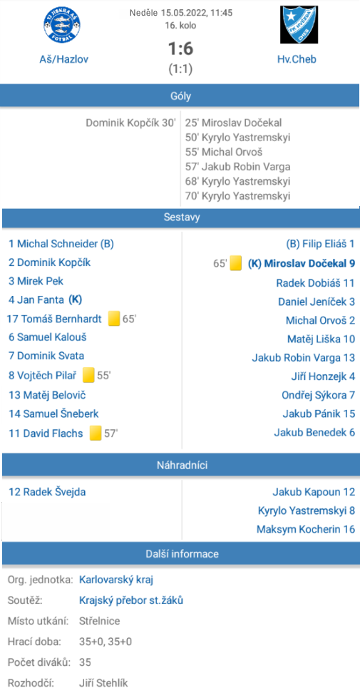The height and width of the screenshot is (698, 360).
Task: Open the Hv.Cheb team link
Action: coord(297,59)
